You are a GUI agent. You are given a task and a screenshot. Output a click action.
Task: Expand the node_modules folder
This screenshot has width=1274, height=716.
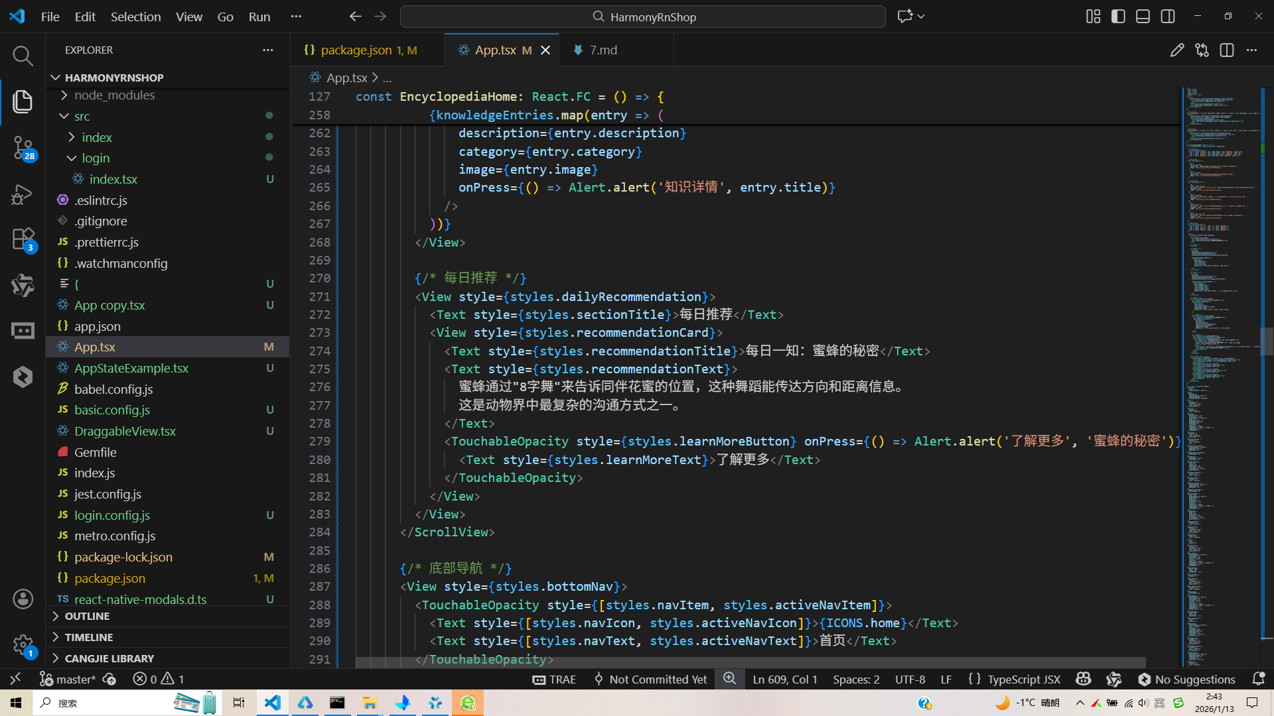click(x=114, y=95)
